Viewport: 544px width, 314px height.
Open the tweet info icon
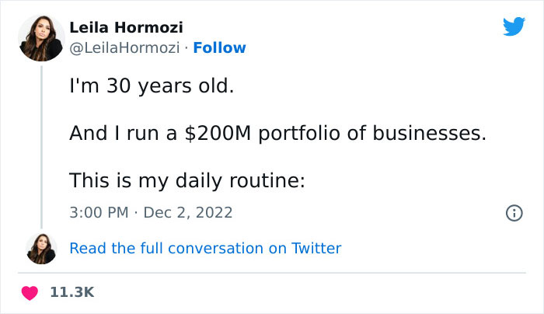pyautogui.click(x=513, y=212)
